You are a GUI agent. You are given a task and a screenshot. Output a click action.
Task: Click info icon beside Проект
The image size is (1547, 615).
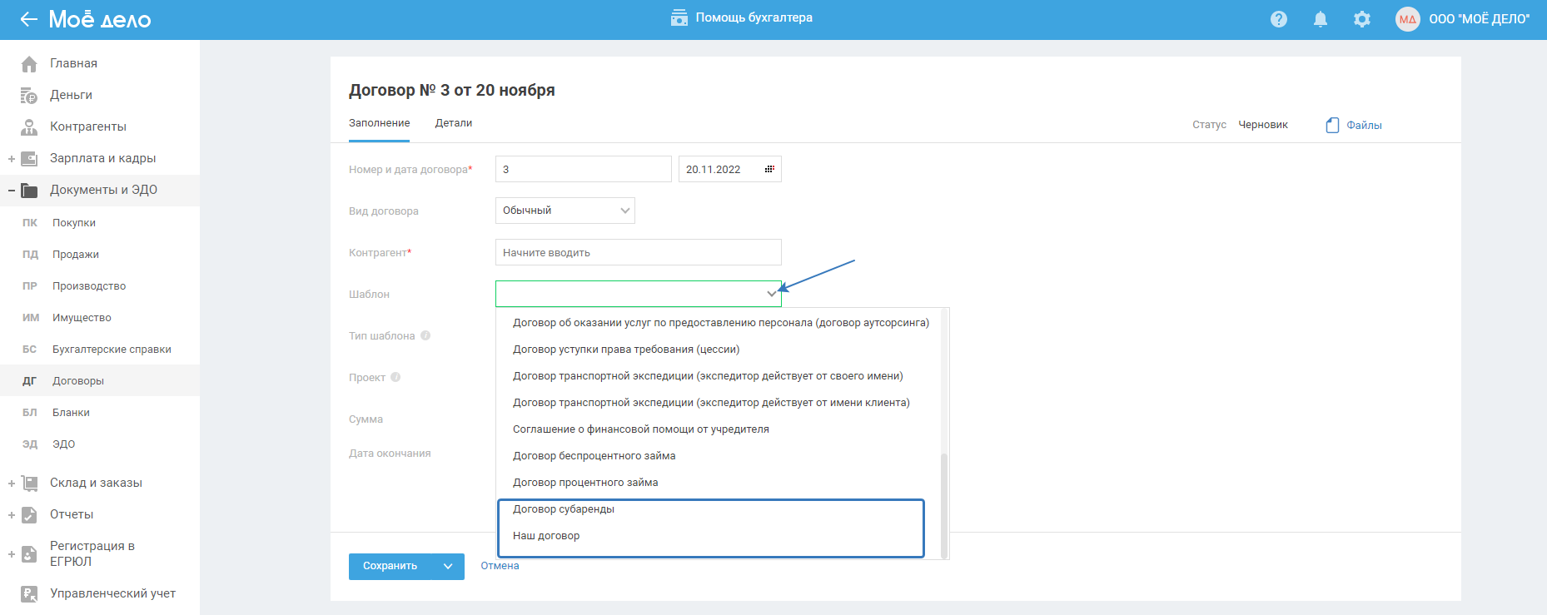coord(395,377)
